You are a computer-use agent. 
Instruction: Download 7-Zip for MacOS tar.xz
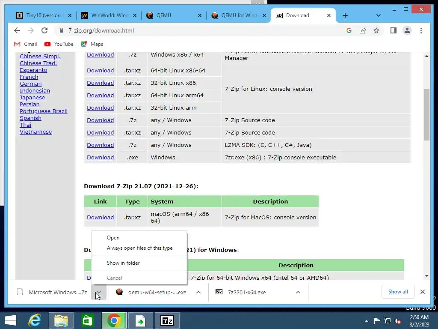[100, 217]
